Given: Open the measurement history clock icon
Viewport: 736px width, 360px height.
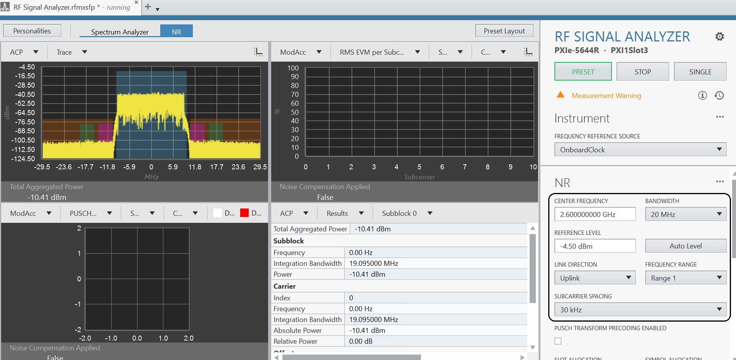Looking at the screenshot, I should pos(719,95).
